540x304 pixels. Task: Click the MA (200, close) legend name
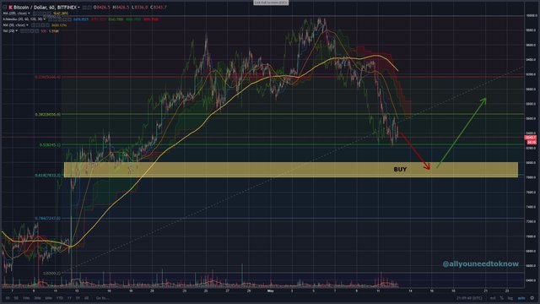pyautogui.click(x=15, y=14)
